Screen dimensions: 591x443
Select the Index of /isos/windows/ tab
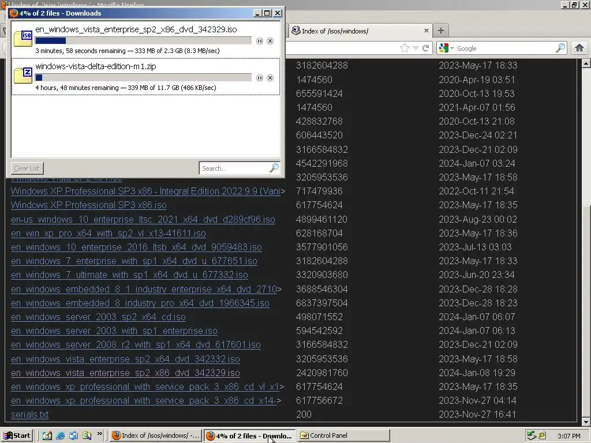click(361, 31)
